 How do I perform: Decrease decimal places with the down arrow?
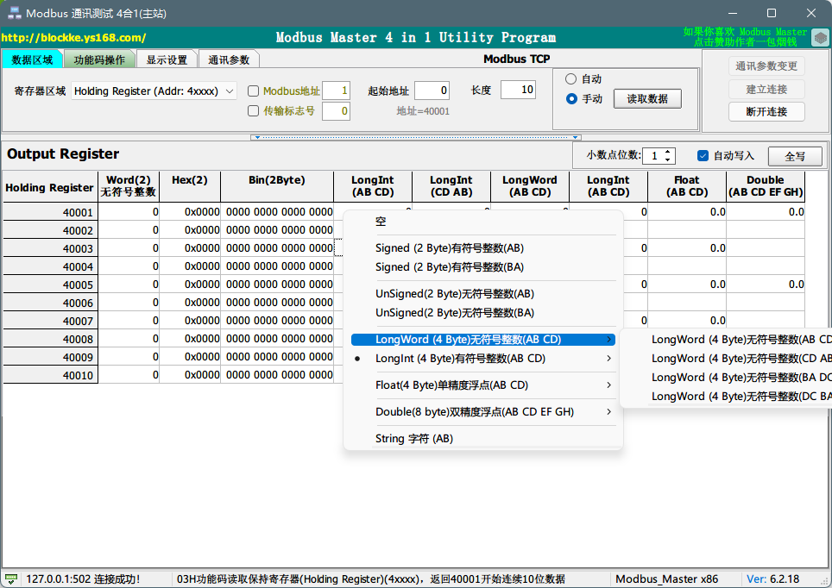[x=669, y=160]
